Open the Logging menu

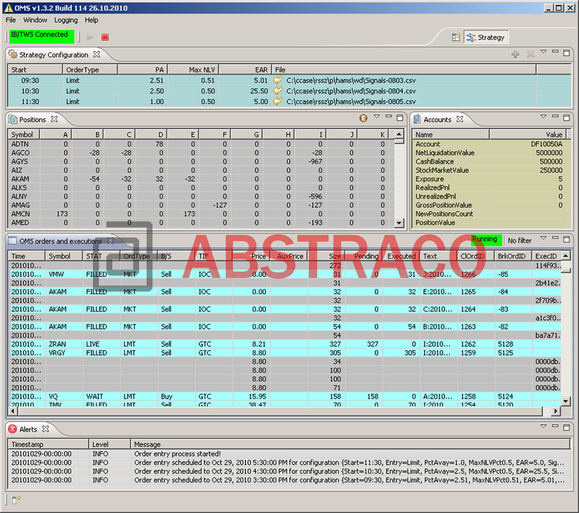pos(66,20)
